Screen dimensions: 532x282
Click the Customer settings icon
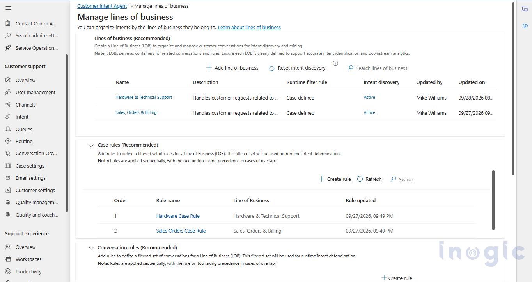coord(8,190)
